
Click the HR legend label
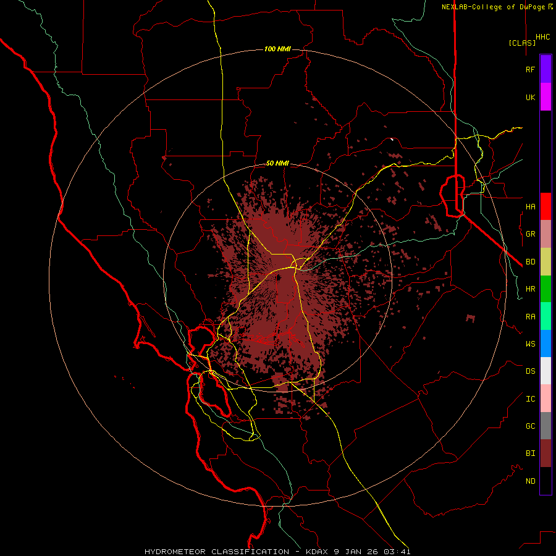[530, 289]
